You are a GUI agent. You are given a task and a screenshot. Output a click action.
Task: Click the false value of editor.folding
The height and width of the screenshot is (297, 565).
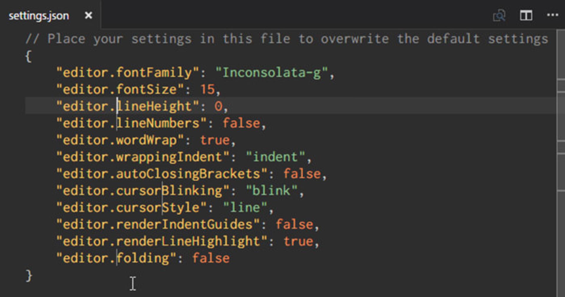click(211, 258)
